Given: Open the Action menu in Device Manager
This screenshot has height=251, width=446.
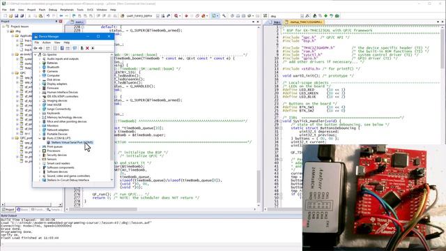Looking at the screenshot, I should pos(47,43).
